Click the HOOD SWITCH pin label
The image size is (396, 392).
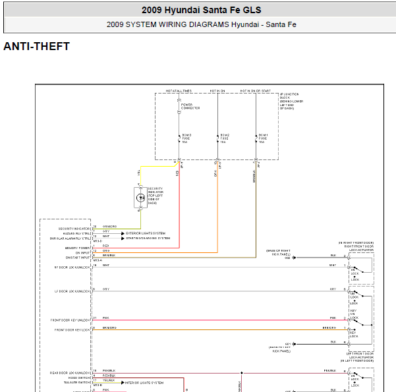79,378
